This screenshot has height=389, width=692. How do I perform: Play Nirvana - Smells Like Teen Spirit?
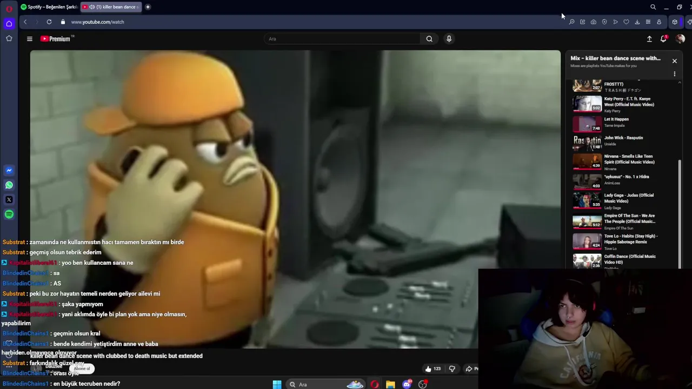pos(629,159)
